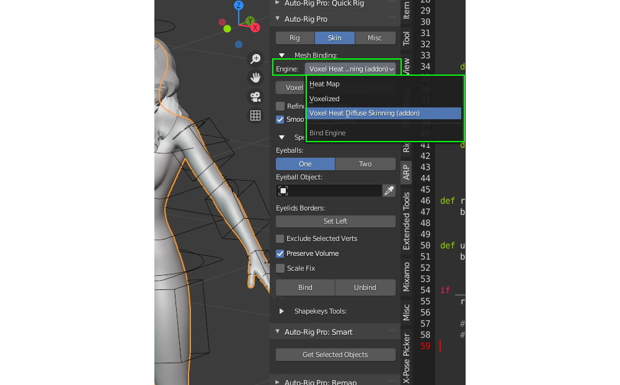Enable the Scale Fix checkbox
620x385 pixels.
[280, 268]
